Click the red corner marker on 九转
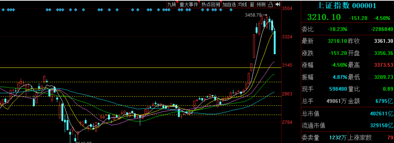The image size is (394, 143). pyautogui.click(x=177, y=2)
